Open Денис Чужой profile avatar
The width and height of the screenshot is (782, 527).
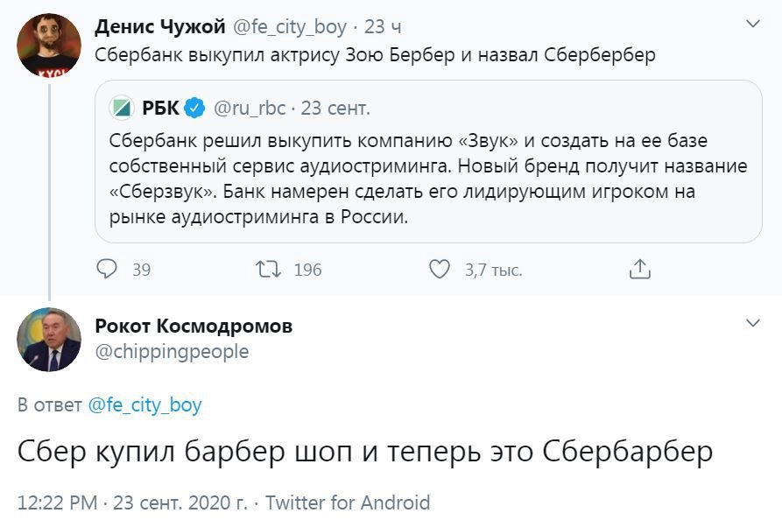(49, 46)
